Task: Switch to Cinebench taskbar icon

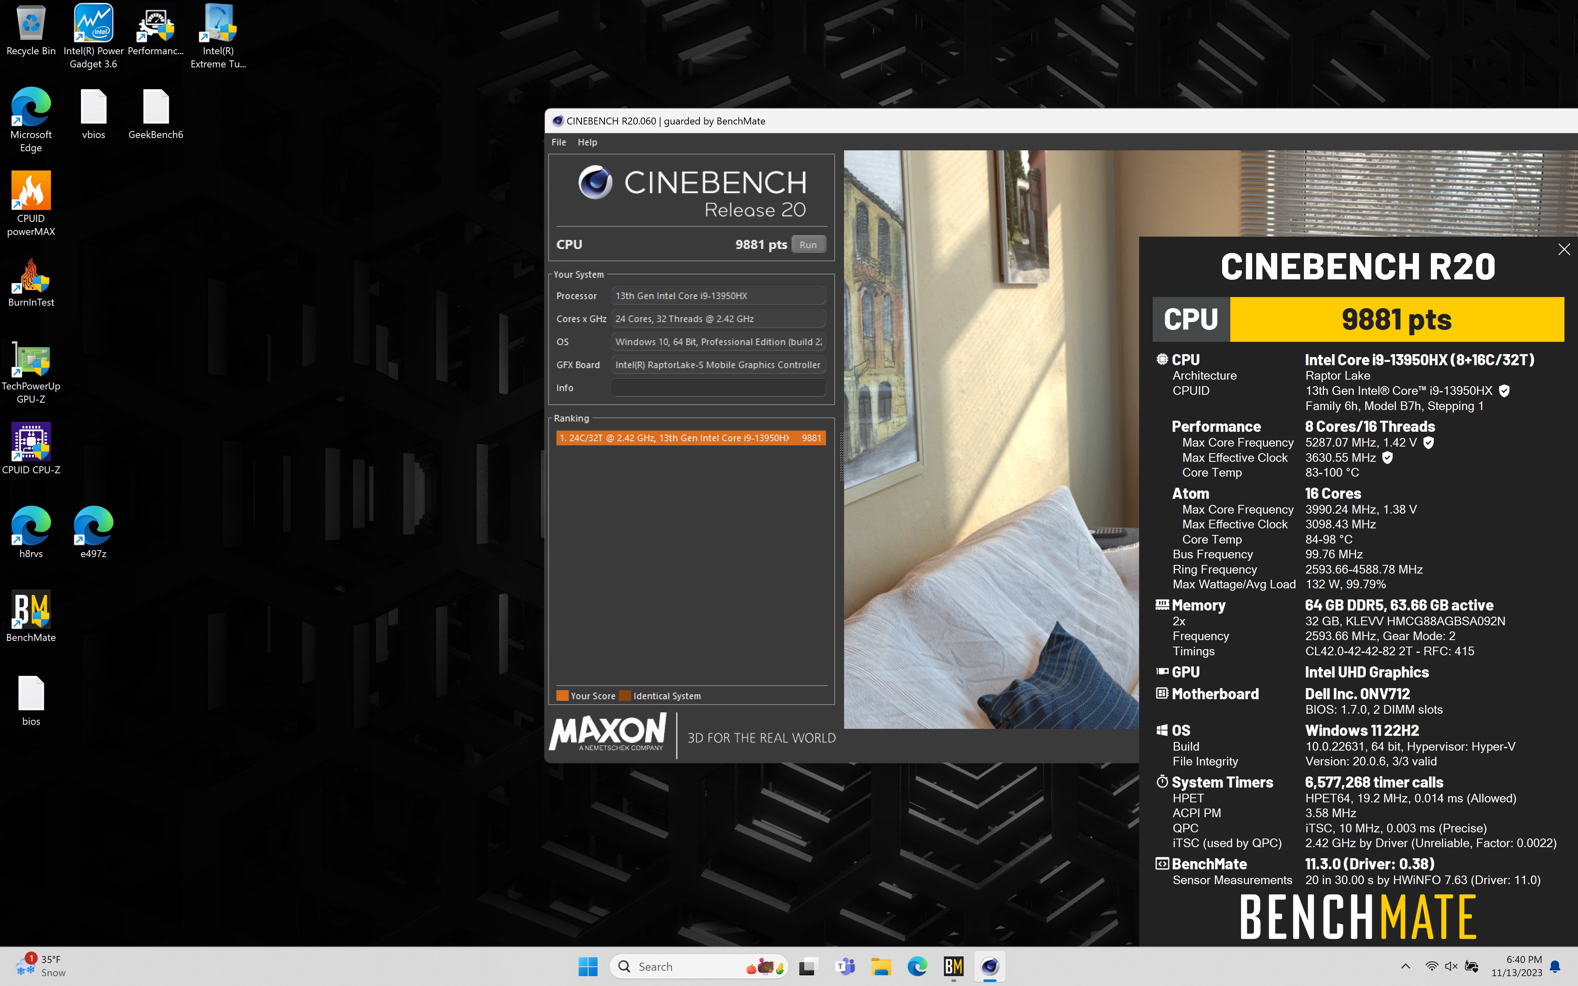Action: [990, 966]
